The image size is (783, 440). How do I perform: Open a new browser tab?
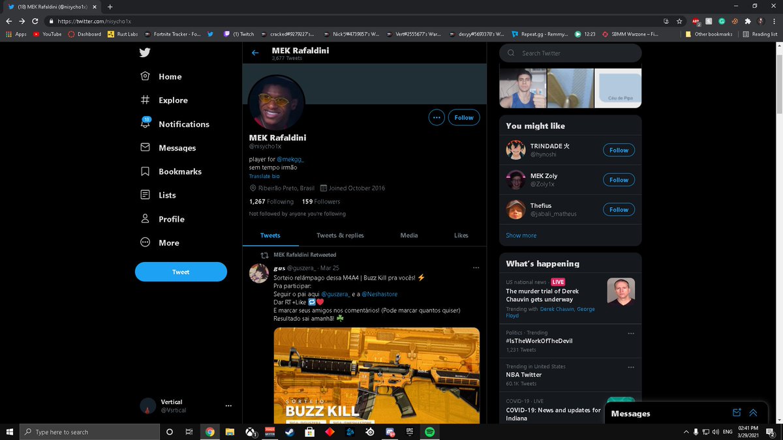point(110,7)
